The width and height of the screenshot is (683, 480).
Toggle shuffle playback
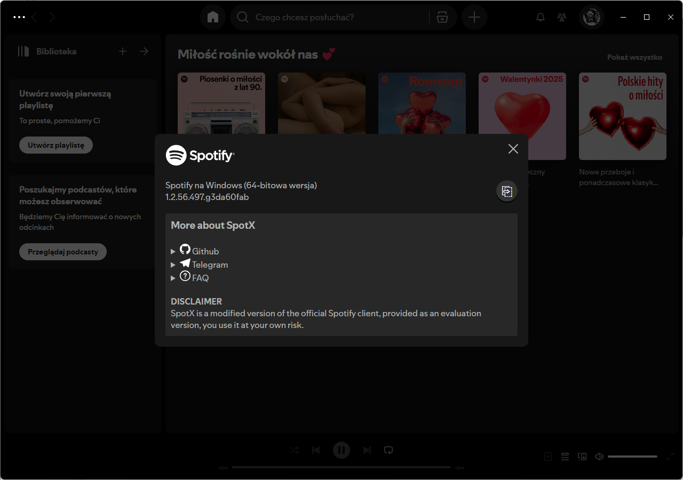295,450
